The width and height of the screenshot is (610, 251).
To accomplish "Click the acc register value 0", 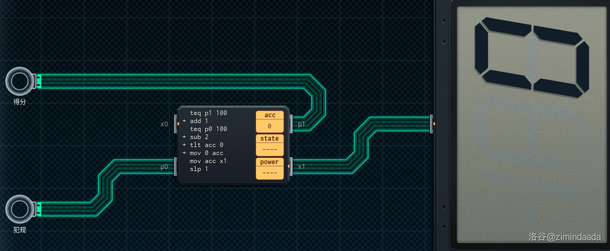I will pos(270,126).
